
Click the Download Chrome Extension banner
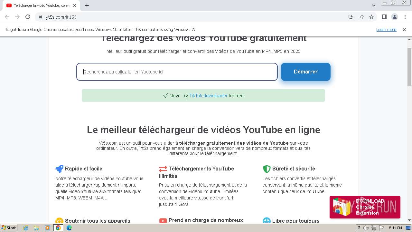click(365, 207)
